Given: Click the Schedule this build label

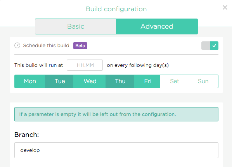Looking at the screenshot, I should (x=46, y=46).
